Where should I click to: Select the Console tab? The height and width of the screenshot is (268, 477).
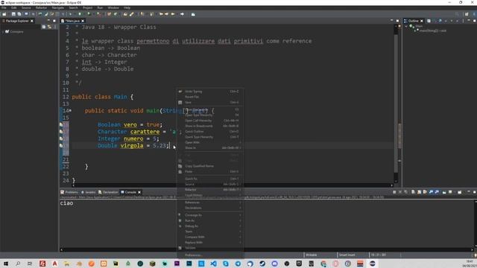(130, 192)
